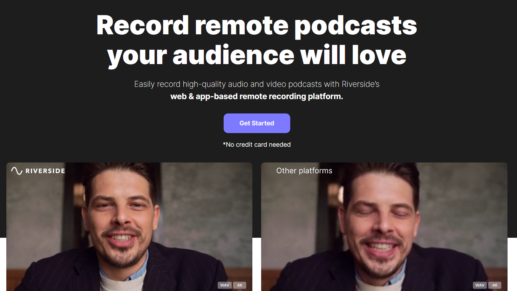Click the Riverside logo on left video
Screen dimensions: 517x291
pos(38,171)
